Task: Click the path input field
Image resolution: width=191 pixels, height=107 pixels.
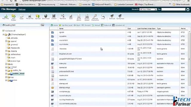Action: [22, 25]
